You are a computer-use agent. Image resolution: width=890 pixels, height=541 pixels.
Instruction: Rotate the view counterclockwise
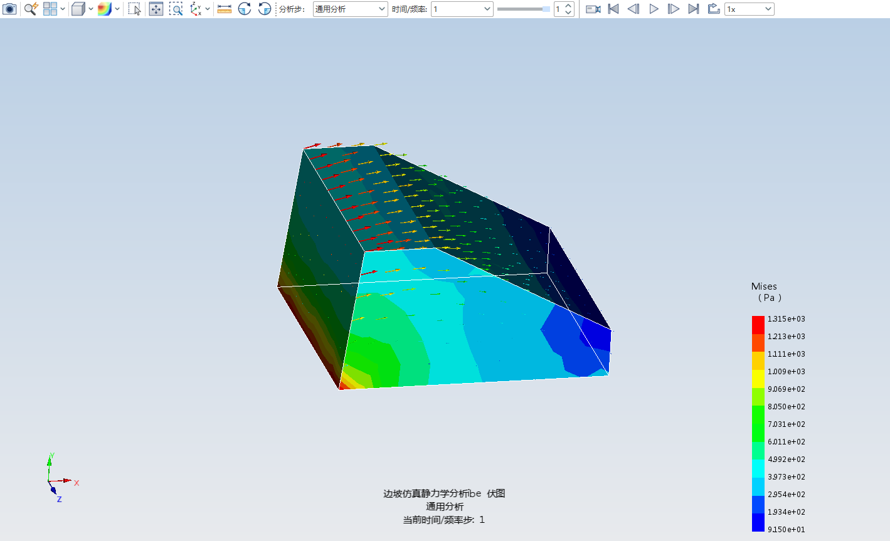coord(265,9)
